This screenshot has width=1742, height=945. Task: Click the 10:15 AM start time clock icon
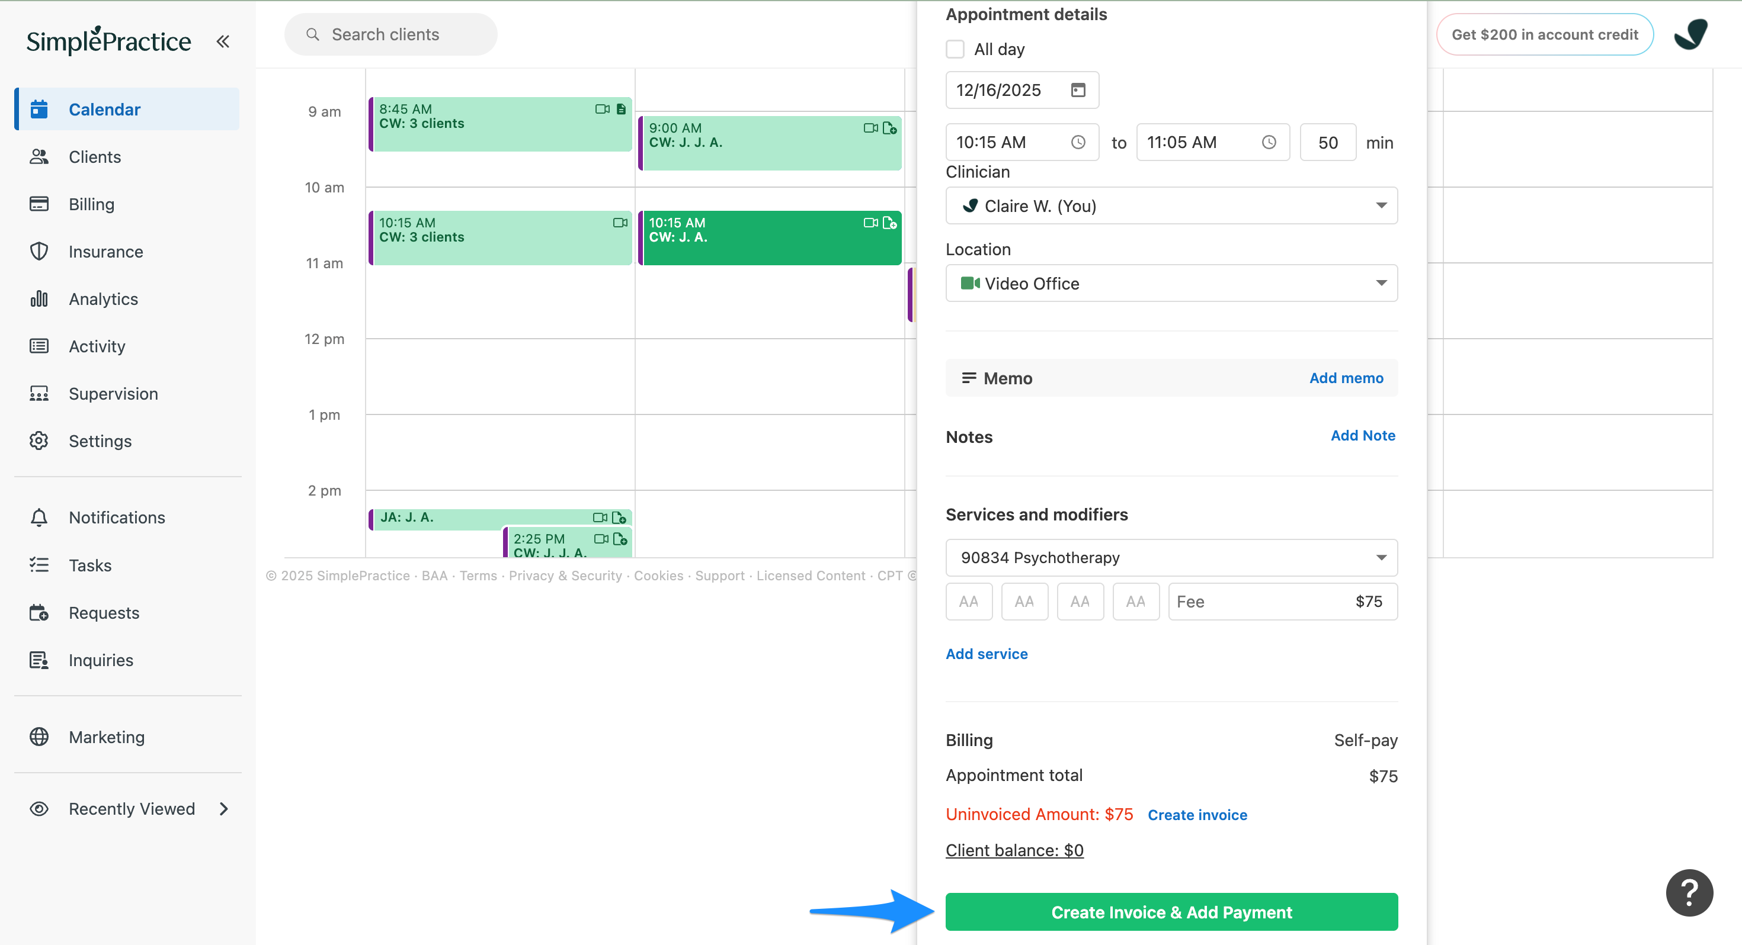click(1078, 142)
